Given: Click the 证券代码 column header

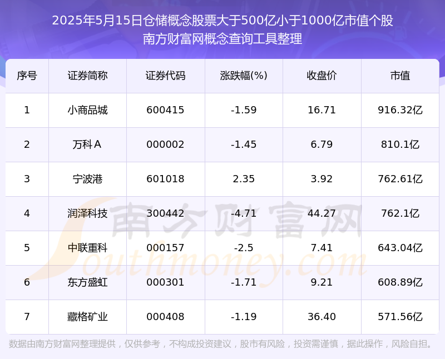Looking at the screenshot, I should click(x=165, y=76).
